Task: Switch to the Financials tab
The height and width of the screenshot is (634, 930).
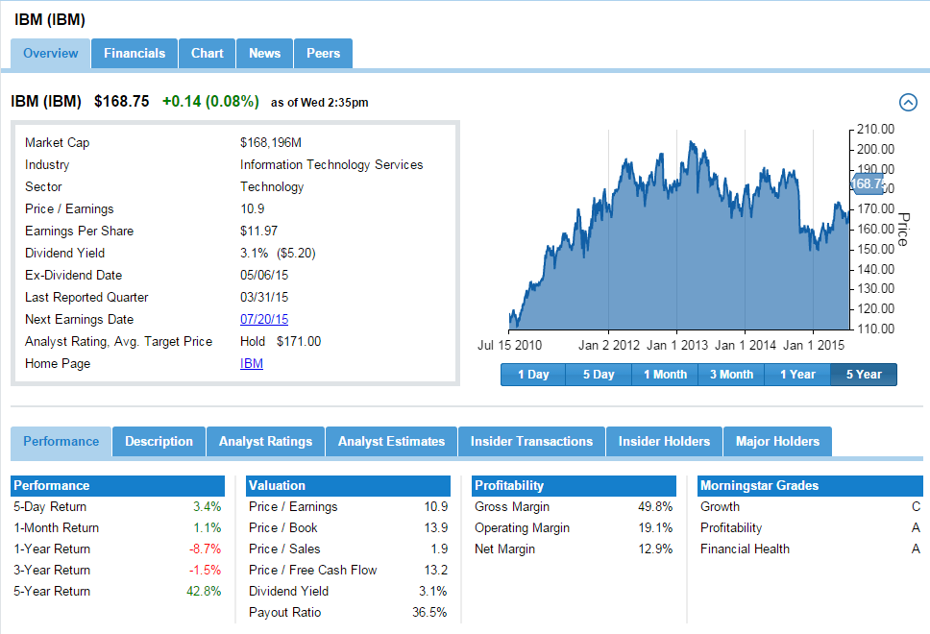Action: tap(135, 54)
